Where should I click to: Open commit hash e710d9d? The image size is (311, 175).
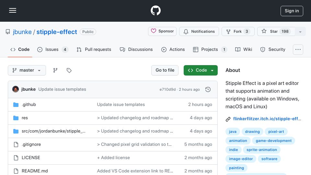tap(167, 89)
